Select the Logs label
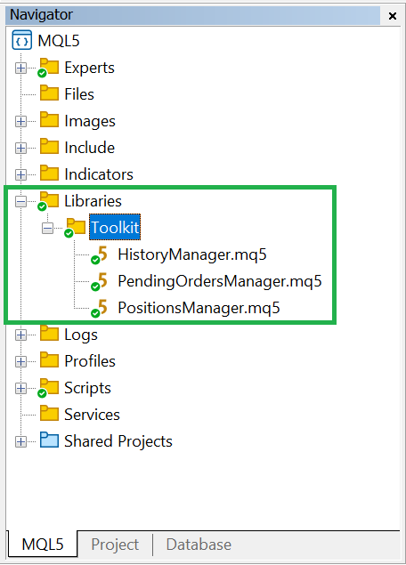Screen dimensions: 406x565 click(x=81, y=335)
